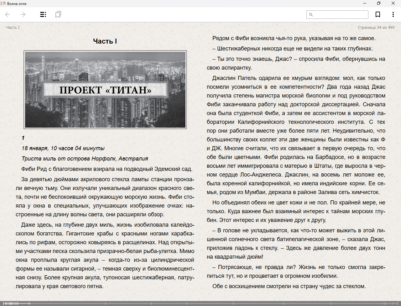The image size is (401, 306).
Task: Click the "Страница 34 из 490" page indicator
Action: point(376,28)
